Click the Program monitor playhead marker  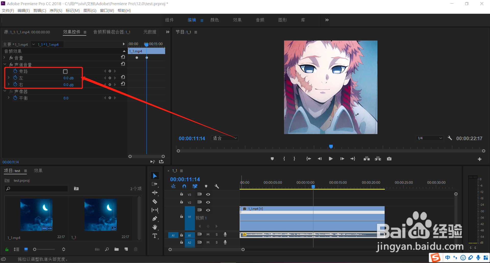point(331,147)
